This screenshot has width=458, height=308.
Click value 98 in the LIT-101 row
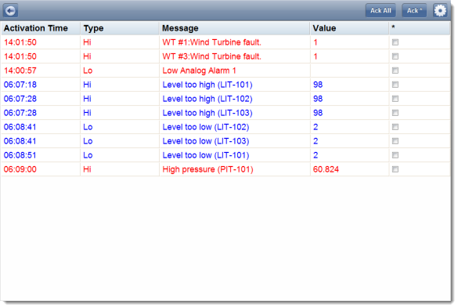pyautogui.click(x=318, y=85)
